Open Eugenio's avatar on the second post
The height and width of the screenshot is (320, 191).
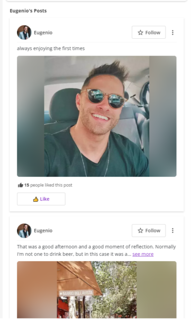point(24,231)
